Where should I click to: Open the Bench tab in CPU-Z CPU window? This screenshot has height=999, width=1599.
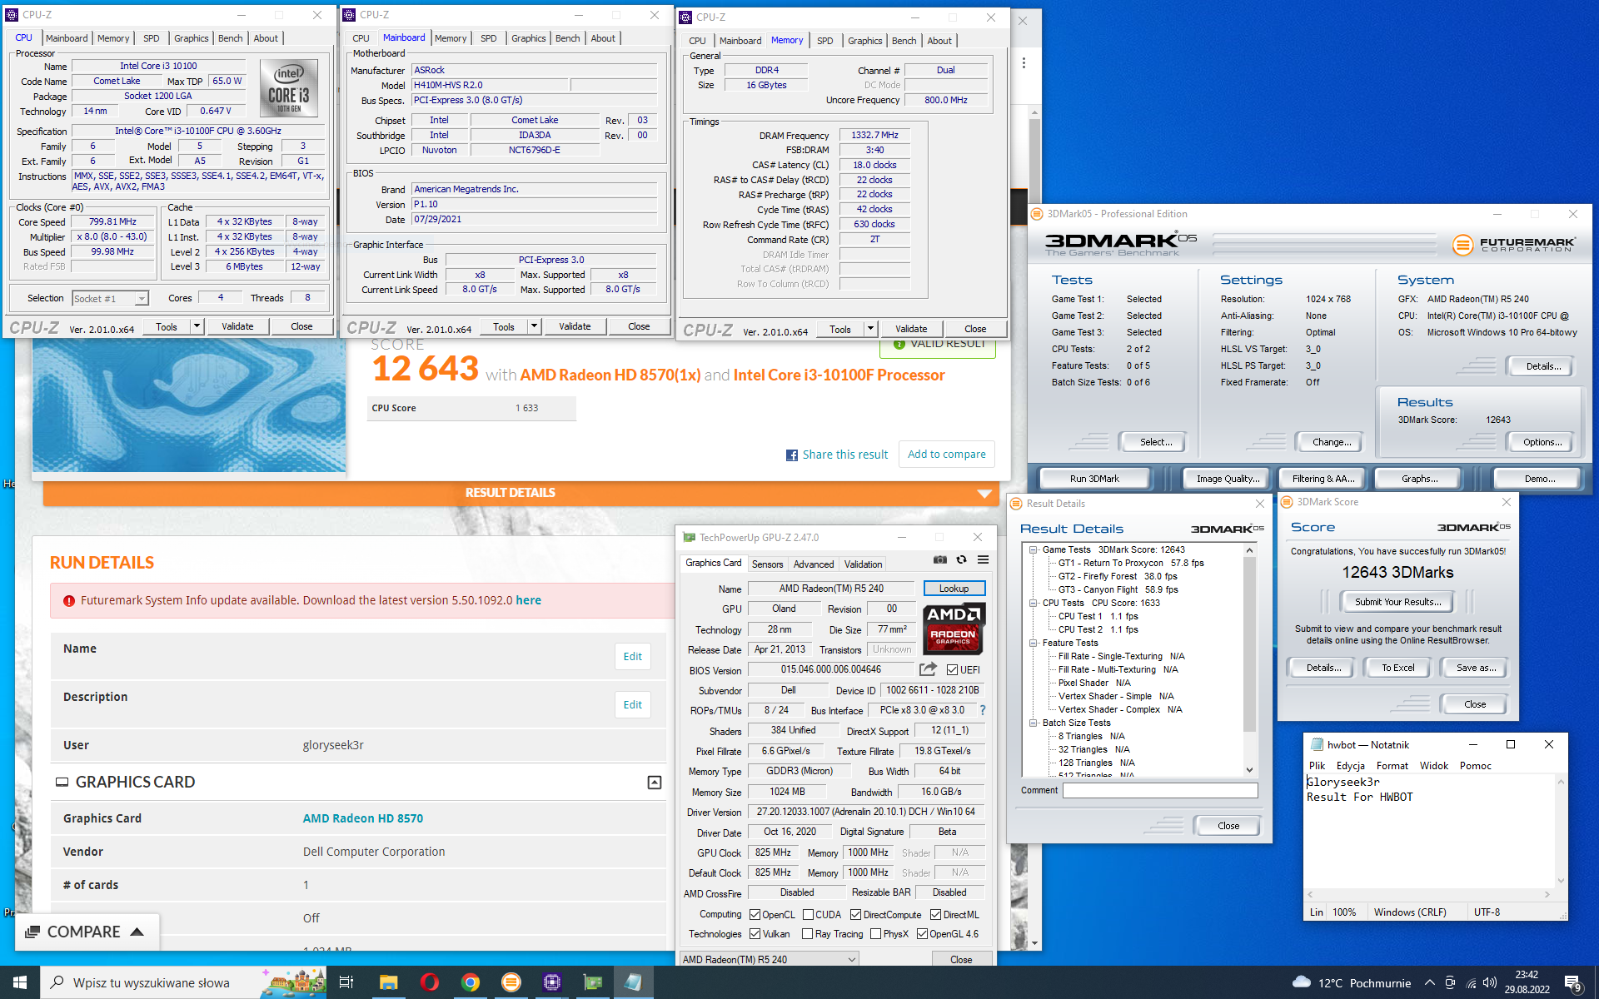[231, 38]
